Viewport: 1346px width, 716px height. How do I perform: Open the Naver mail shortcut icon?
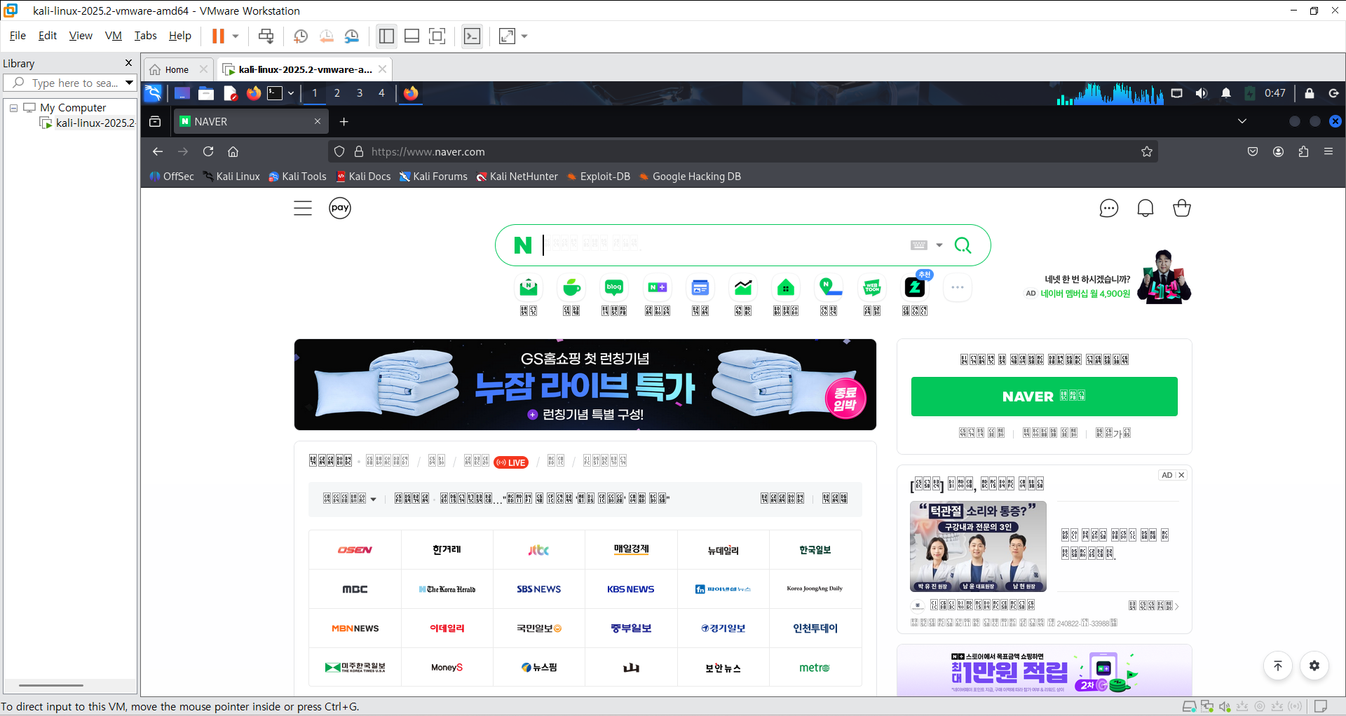(x=529, y=287)
